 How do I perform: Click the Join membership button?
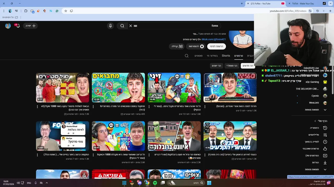196,46
